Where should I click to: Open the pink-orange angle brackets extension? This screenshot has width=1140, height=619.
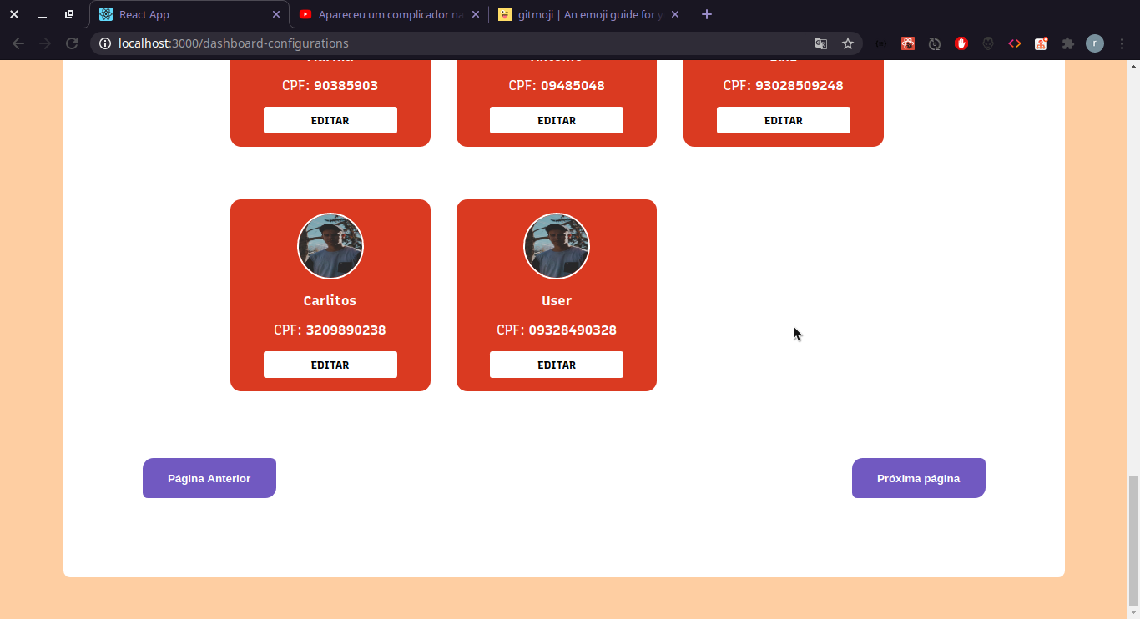pyautogui.click(x=1015, y=43)
